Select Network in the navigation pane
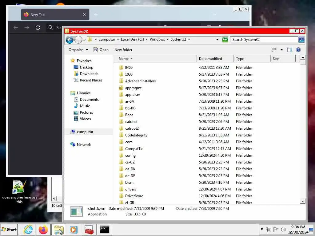The image size is (315, 236). [84, 144]
